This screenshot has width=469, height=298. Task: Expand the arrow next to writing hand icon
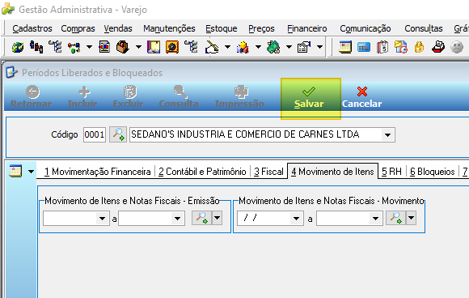pyautogui.click(x=227, y=47)
